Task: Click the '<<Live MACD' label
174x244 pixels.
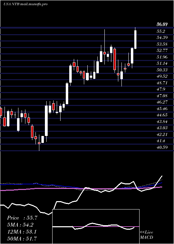Action: (x=147, y=235)
